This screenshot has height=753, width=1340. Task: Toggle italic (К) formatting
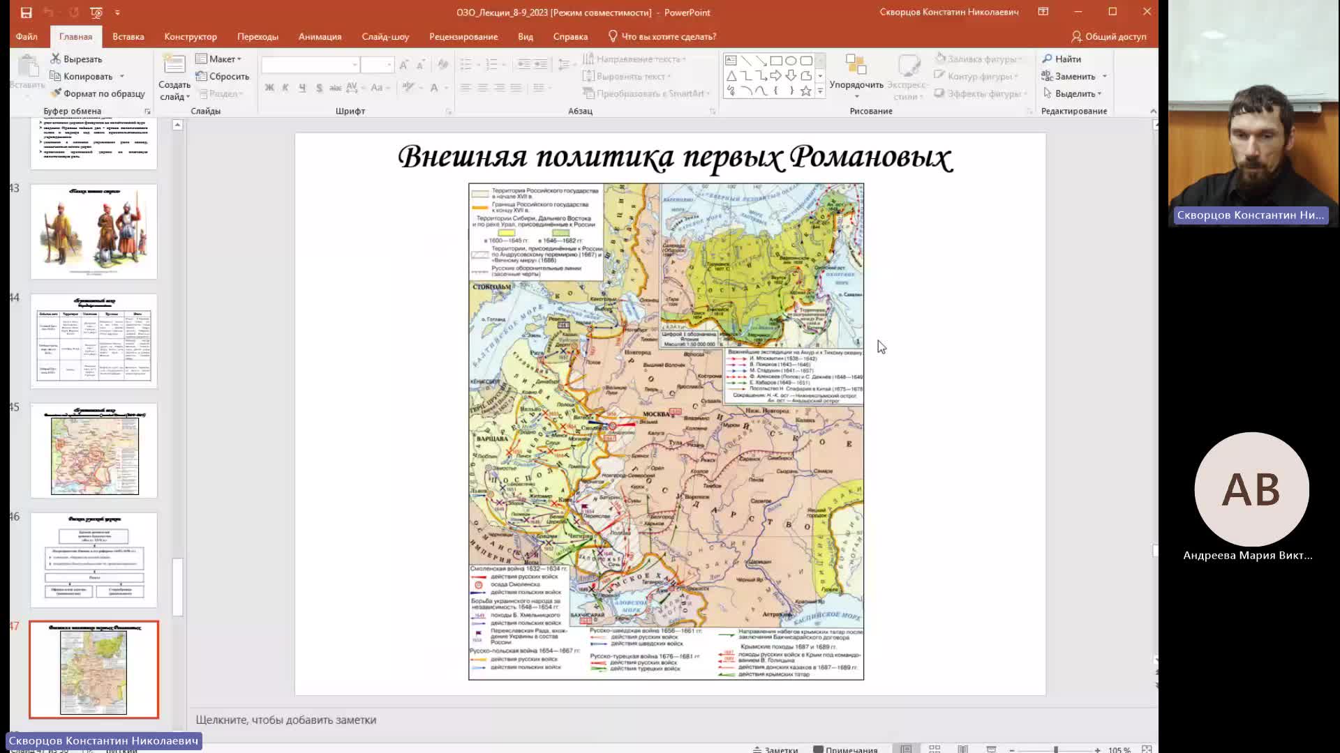pyautogui.click(x=285, y=88)
